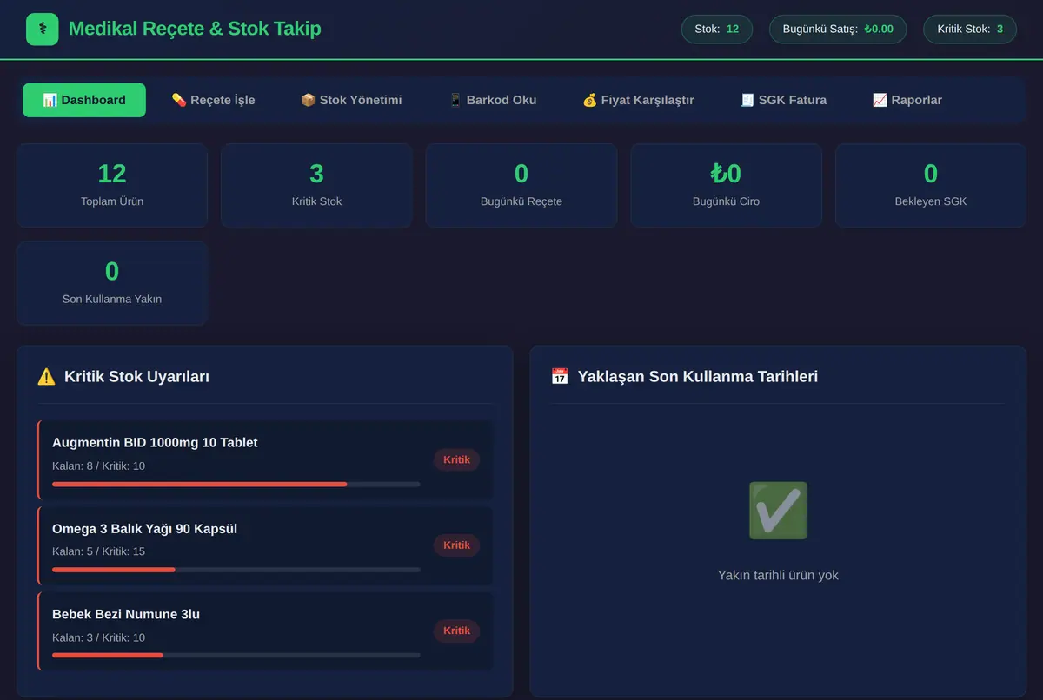The height and width of the screenshot is (700, 1043).
Task: Click the green medical logo icon
Action: (x=42, y=30)
